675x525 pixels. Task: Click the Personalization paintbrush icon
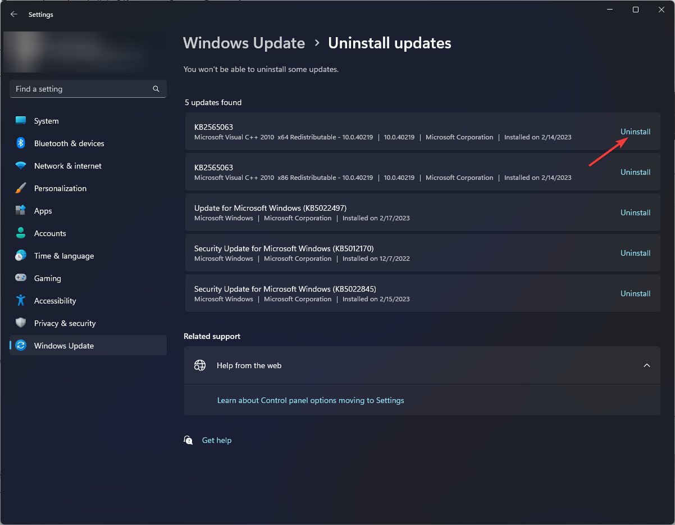21,188
